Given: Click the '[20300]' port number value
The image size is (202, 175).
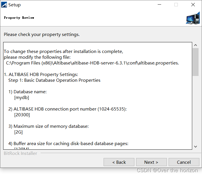Looking at the screenshot, I should [22, 115].
